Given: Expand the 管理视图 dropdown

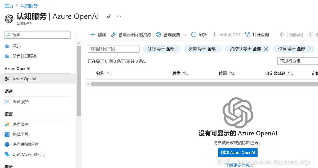Looking at the screenshot, I should [171, 35].
